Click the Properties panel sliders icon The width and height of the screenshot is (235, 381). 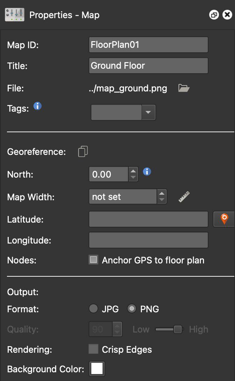pos(15,15)
